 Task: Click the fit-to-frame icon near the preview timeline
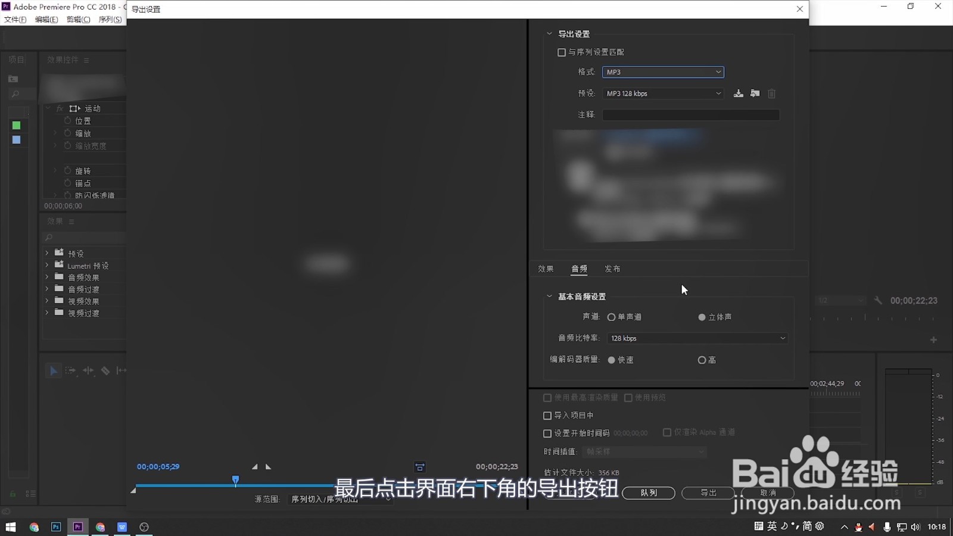[420, 467]
